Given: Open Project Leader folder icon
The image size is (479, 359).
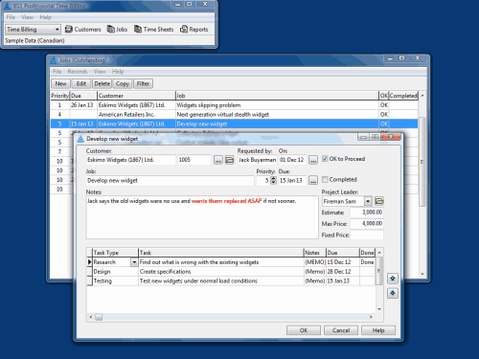Looking at the screenshot, I should (x=379, y=201).
